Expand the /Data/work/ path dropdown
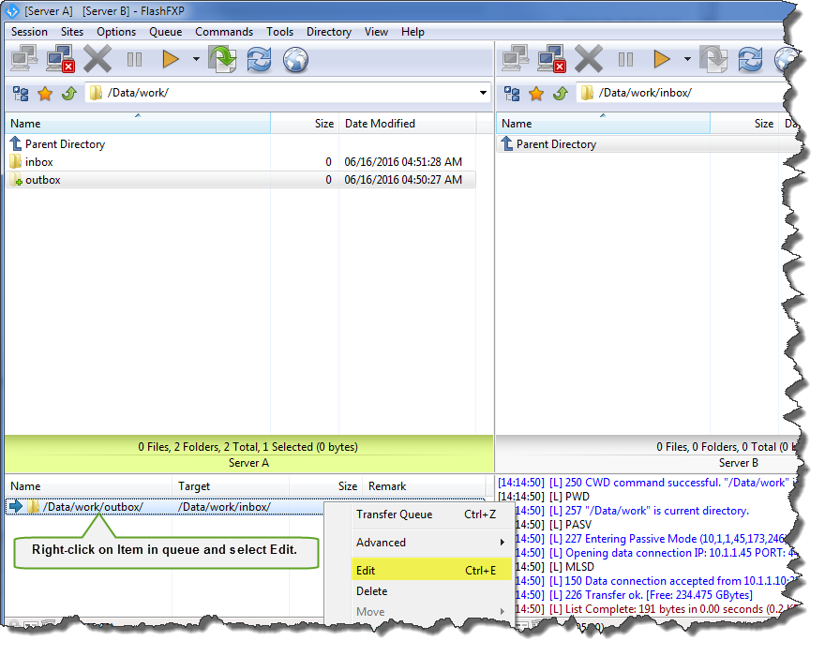Viewport: 825px width, 656px height. click(483, 93)
